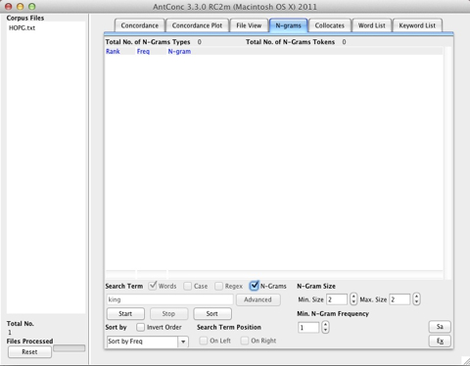The width and height of the screenshot is (470, 366).
Task: Open the Advanced search options
Action: [258, 299]
